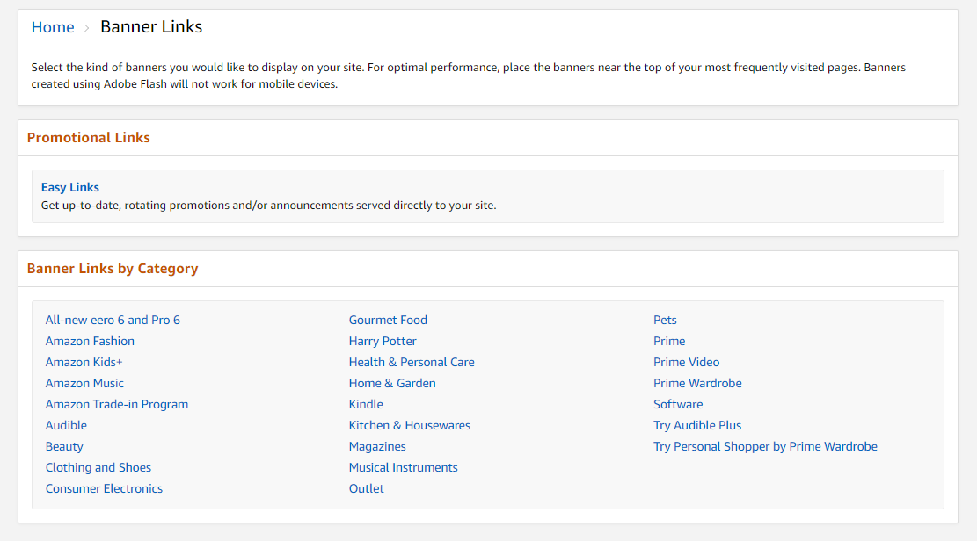Open the Kindle banner category
This screenshot has height=541, width=977.
366,404
